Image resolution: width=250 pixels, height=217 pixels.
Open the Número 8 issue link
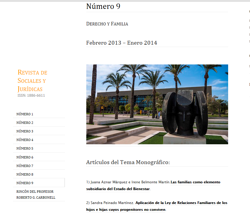pos(25,174)
